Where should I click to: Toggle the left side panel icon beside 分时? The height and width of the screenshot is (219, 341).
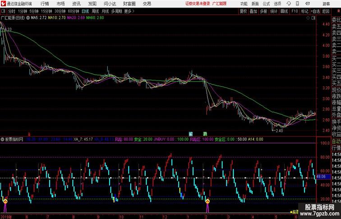point(4,11)
